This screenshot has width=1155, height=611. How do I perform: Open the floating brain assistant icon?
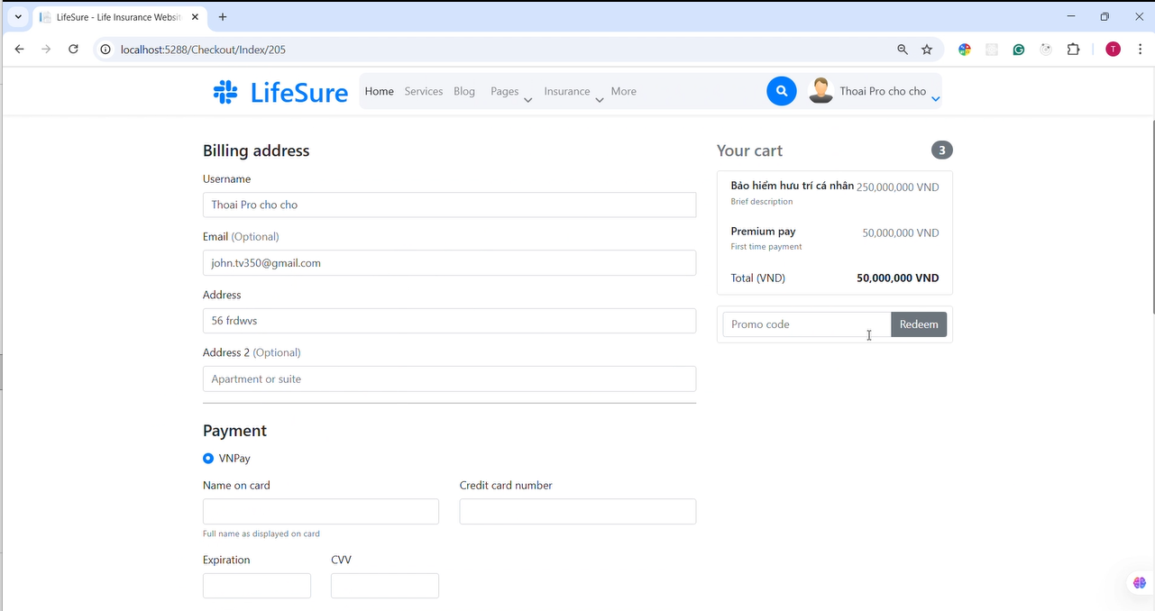point(1140,583)
